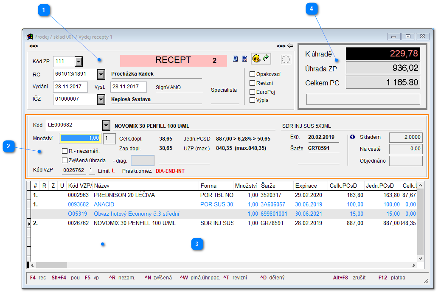Screen dimensions: 438x293
Task: Click the Celkem PC value 1 165,80
Action: [x=383, y=82]
